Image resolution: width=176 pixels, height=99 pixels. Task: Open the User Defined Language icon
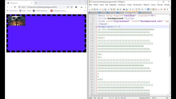point(150,9)
